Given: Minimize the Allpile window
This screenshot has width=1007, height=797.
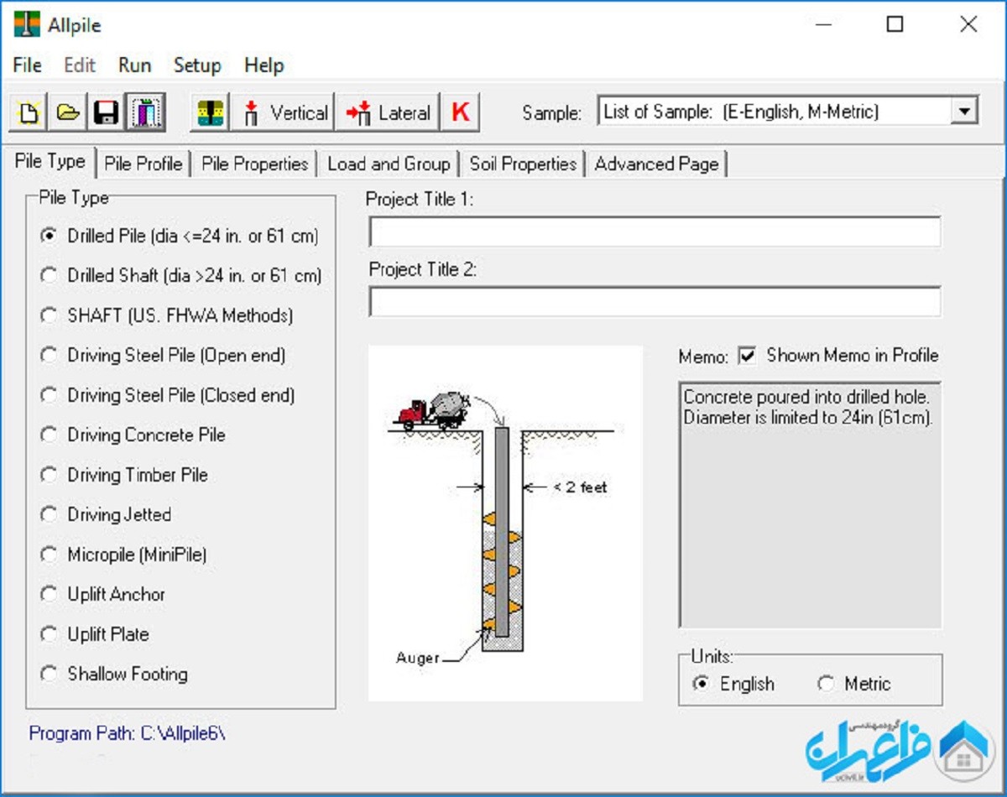Looking at the screenshot, I should pos(822,24).
